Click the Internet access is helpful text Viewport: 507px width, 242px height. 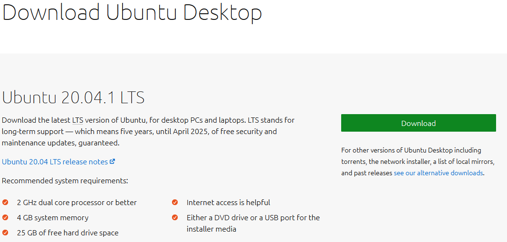tap(228, 203)
